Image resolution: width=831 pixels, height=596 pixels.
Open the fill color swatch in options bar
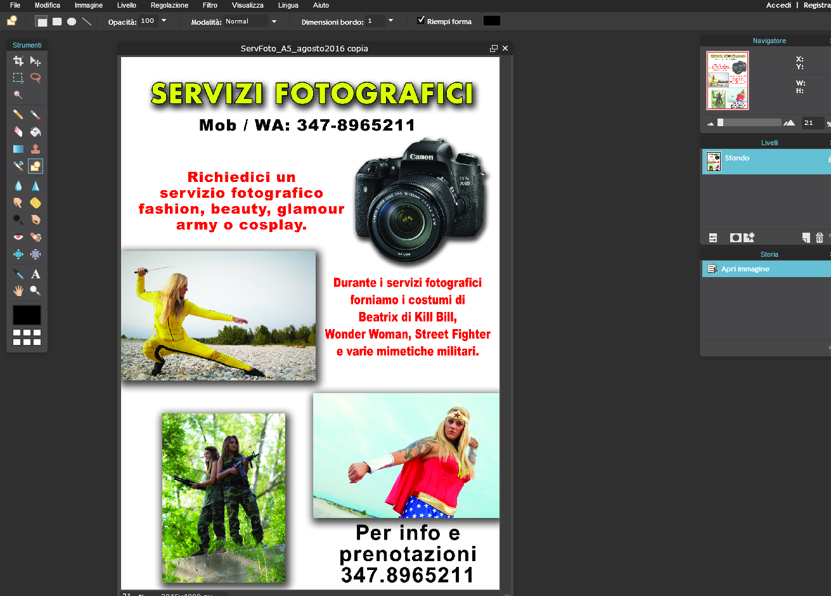coord(492,21)
